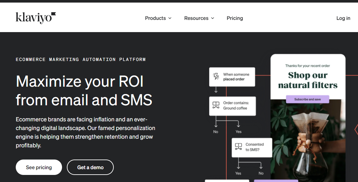Click the See pricing button
This screenshot has height=182, width=358.
point(39,167)
